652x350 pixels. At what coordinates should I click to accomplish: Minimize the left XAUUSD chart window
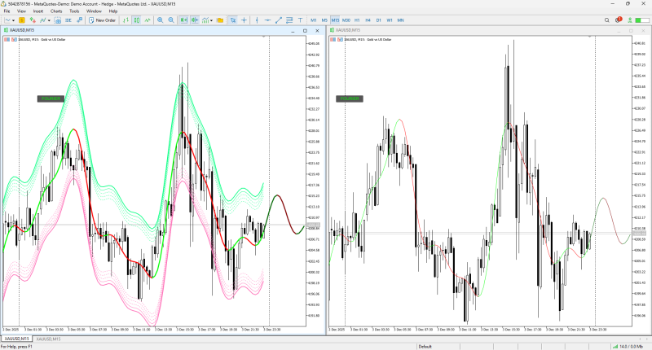pos(293,30)
